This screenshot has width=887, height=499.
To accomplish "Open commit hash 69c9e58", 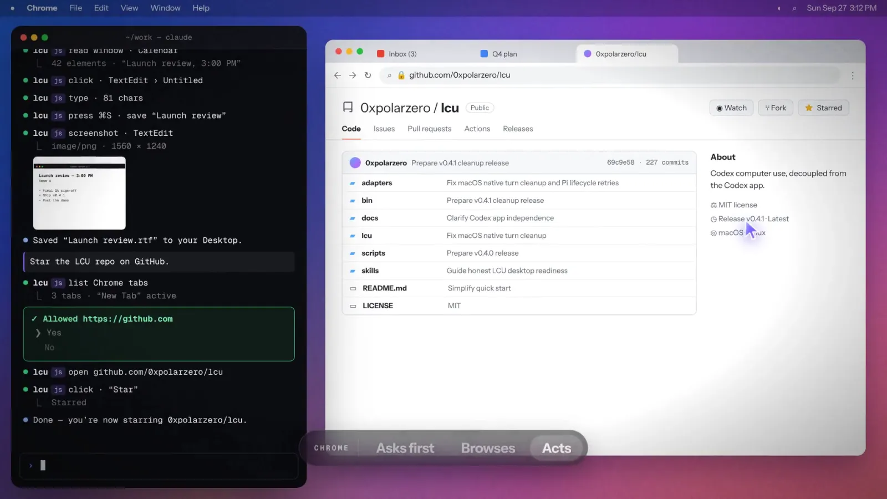I will 620,162.
